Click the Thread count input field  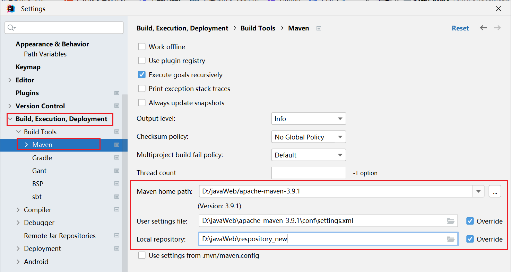(x=309, y=173)
